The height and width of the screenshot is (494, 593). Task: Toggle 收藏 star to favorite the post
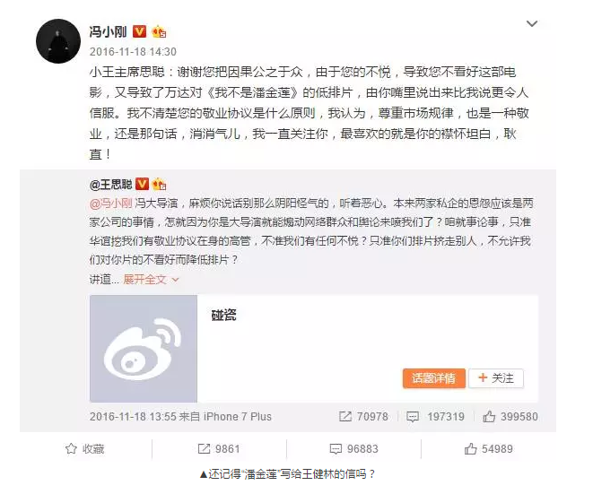(84, 449)
